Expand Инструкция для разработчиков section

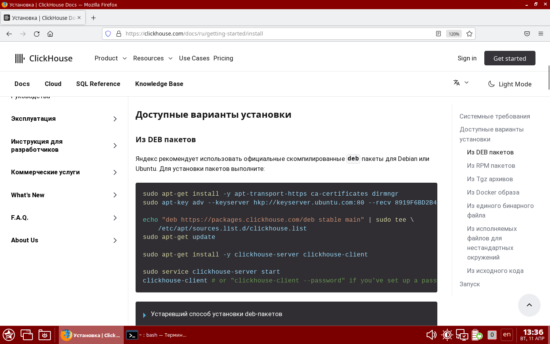[x=64, y=146]
